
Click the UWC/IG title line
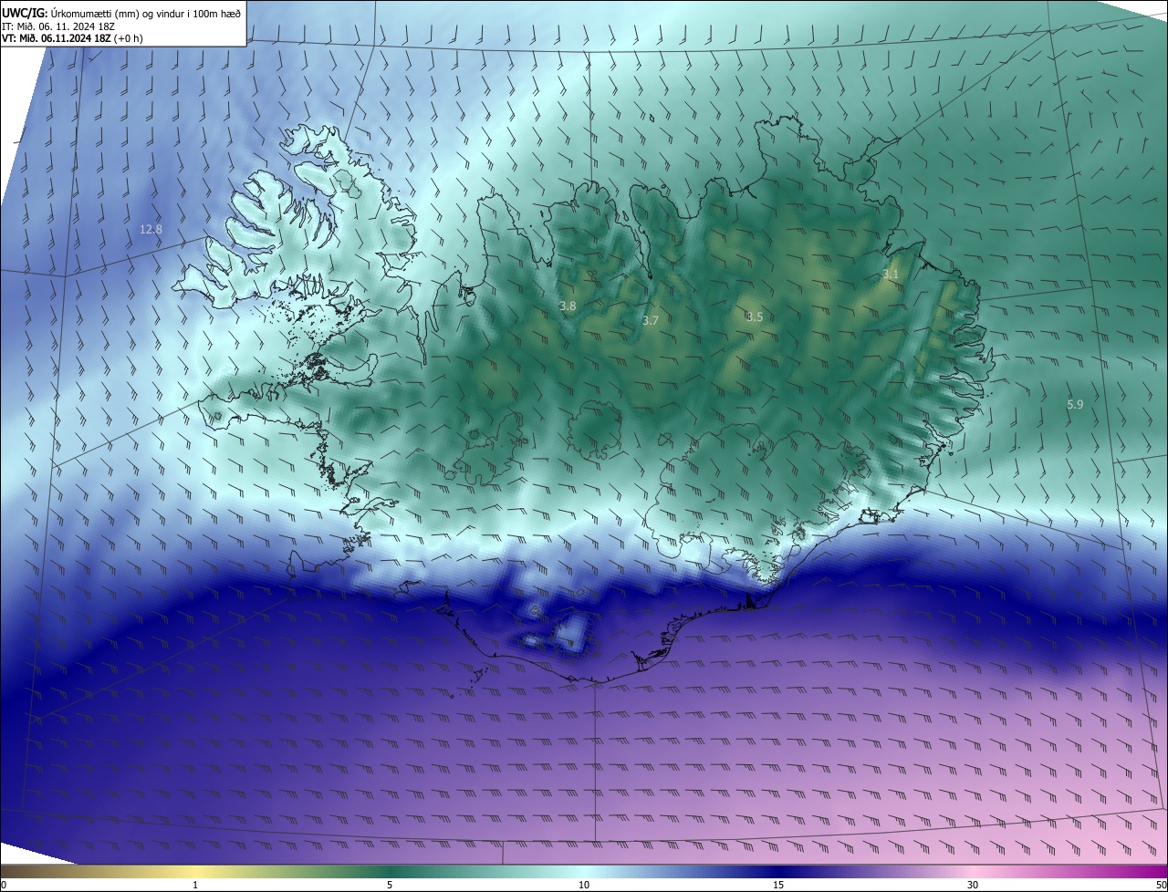coord(121,12)
